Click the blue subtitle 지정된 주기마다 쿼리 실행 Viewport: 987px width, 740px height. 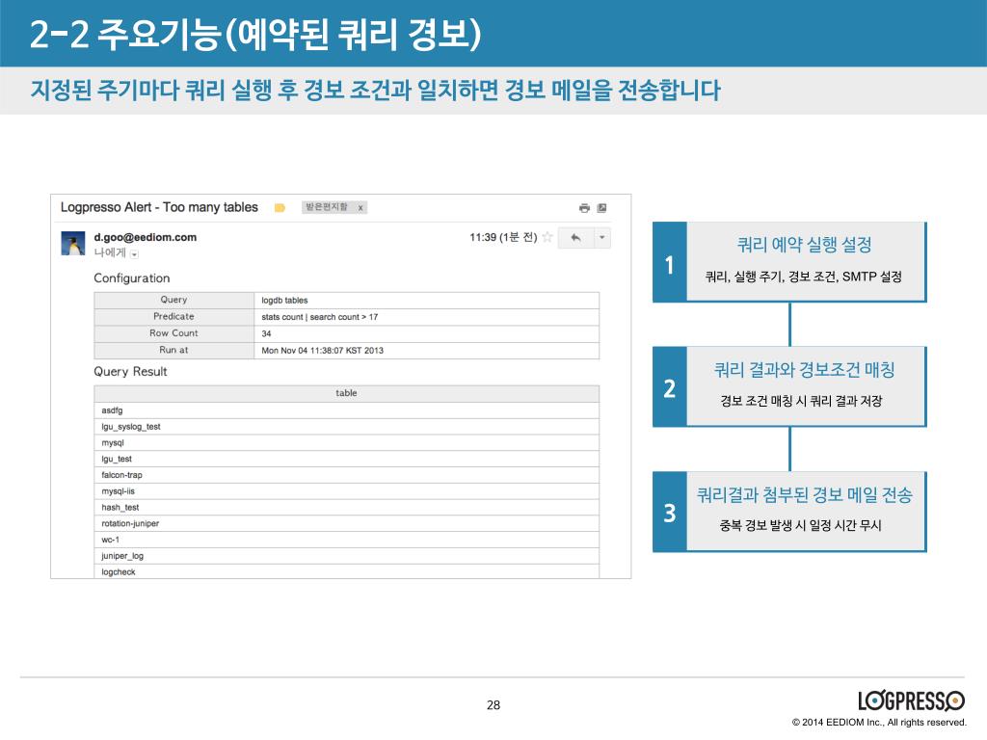[375, 90]
